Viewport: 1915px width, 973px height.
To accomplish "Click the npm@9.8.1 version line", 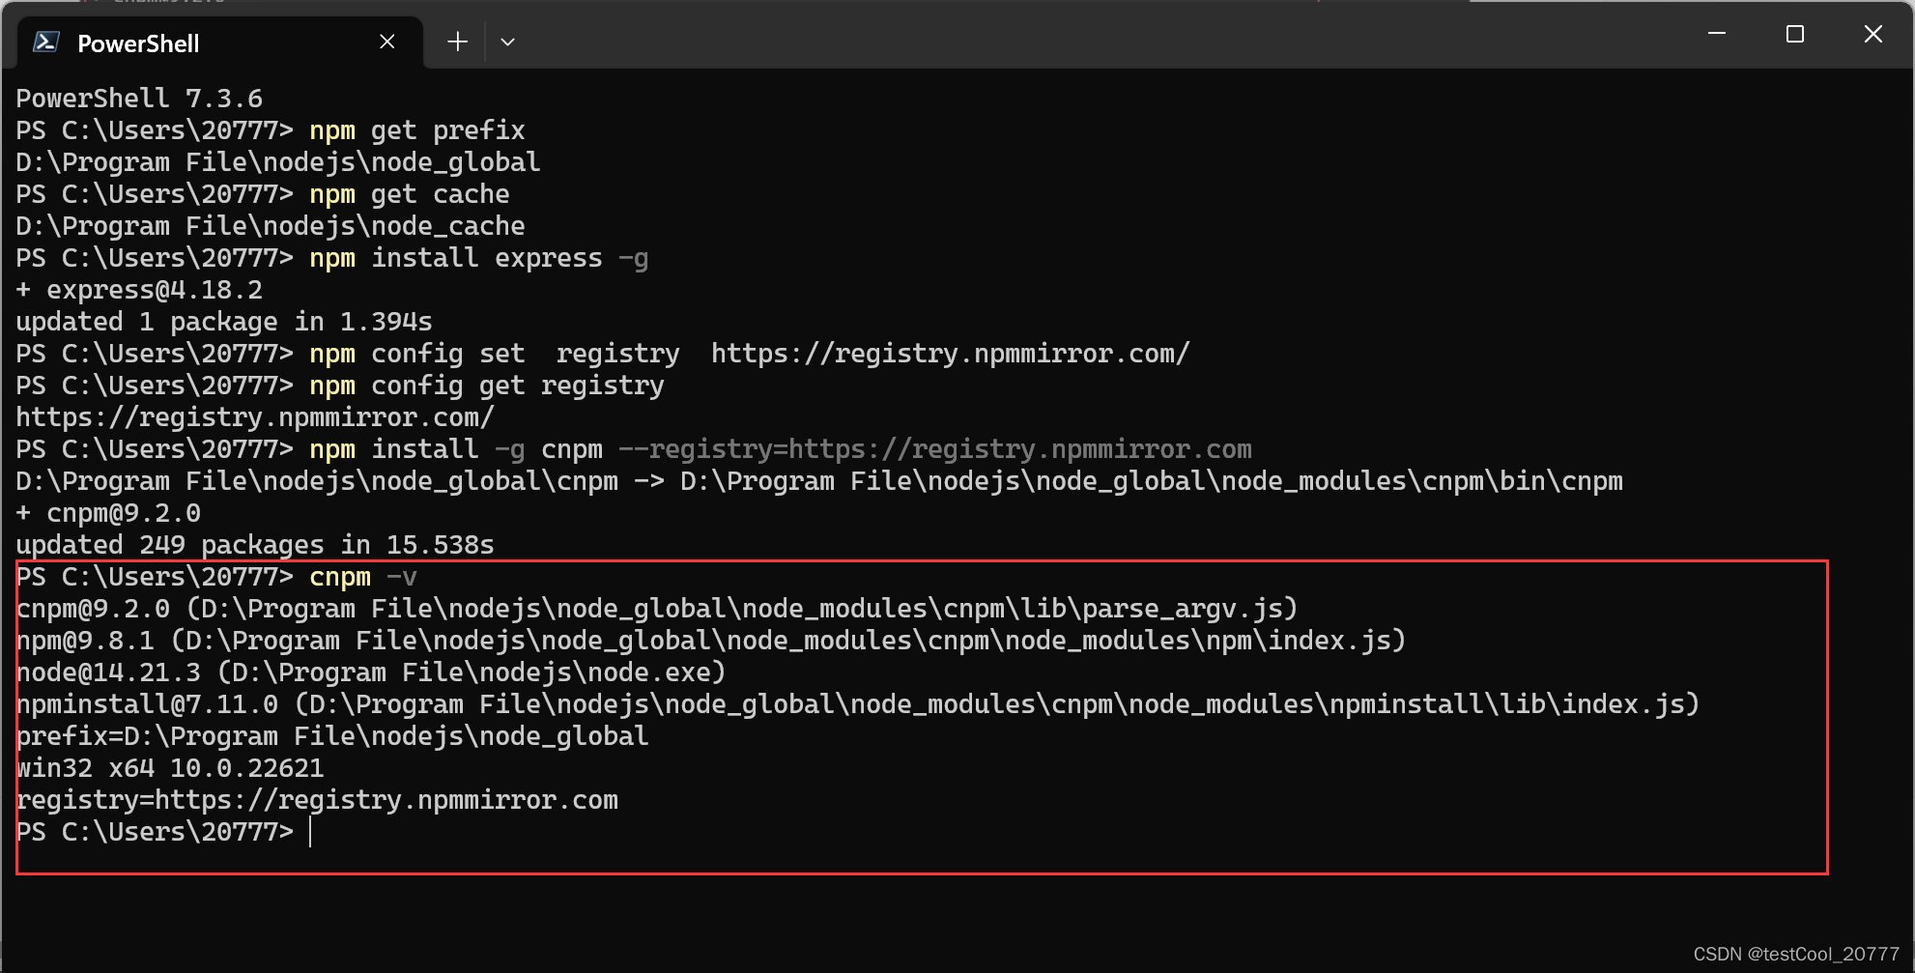I will pos(710,640).
